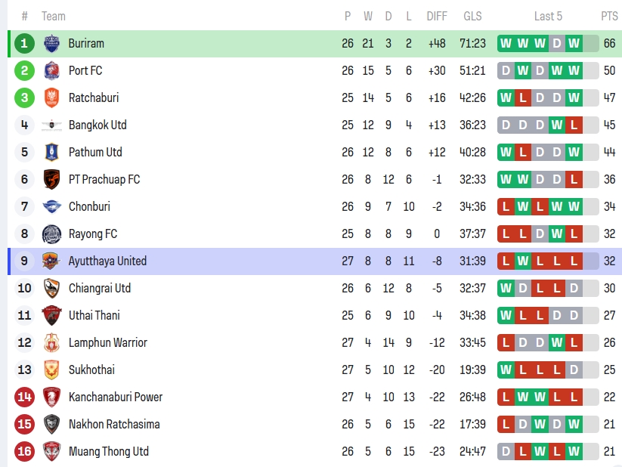Open the Ayutthaya United team page
Screen dimensions: 622x467
[107, 261]
